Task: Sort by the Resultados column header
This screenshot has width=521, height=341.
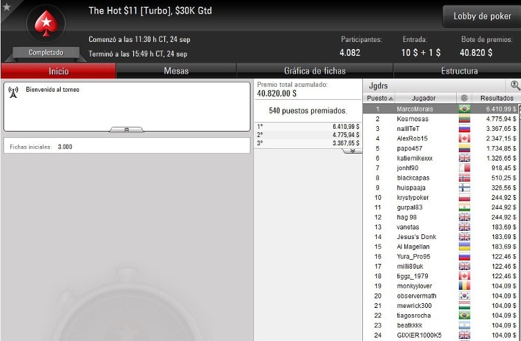Action: [497, 99]
